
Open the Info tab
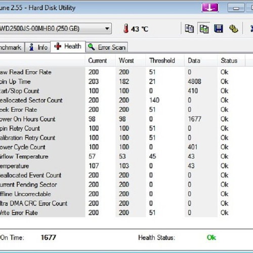coord(38,47)
